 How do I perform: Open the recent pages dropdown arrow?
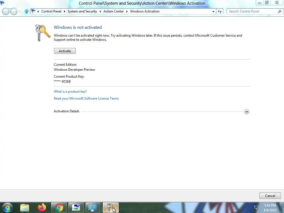coord(19,12)
